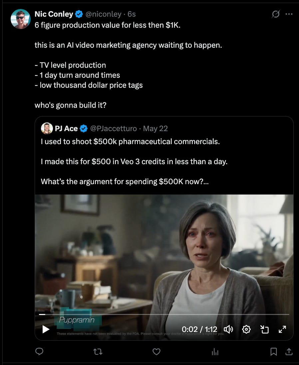Bookmark this tweet
The width and height of the screenshot is (299, 365).
pos(273,352)
